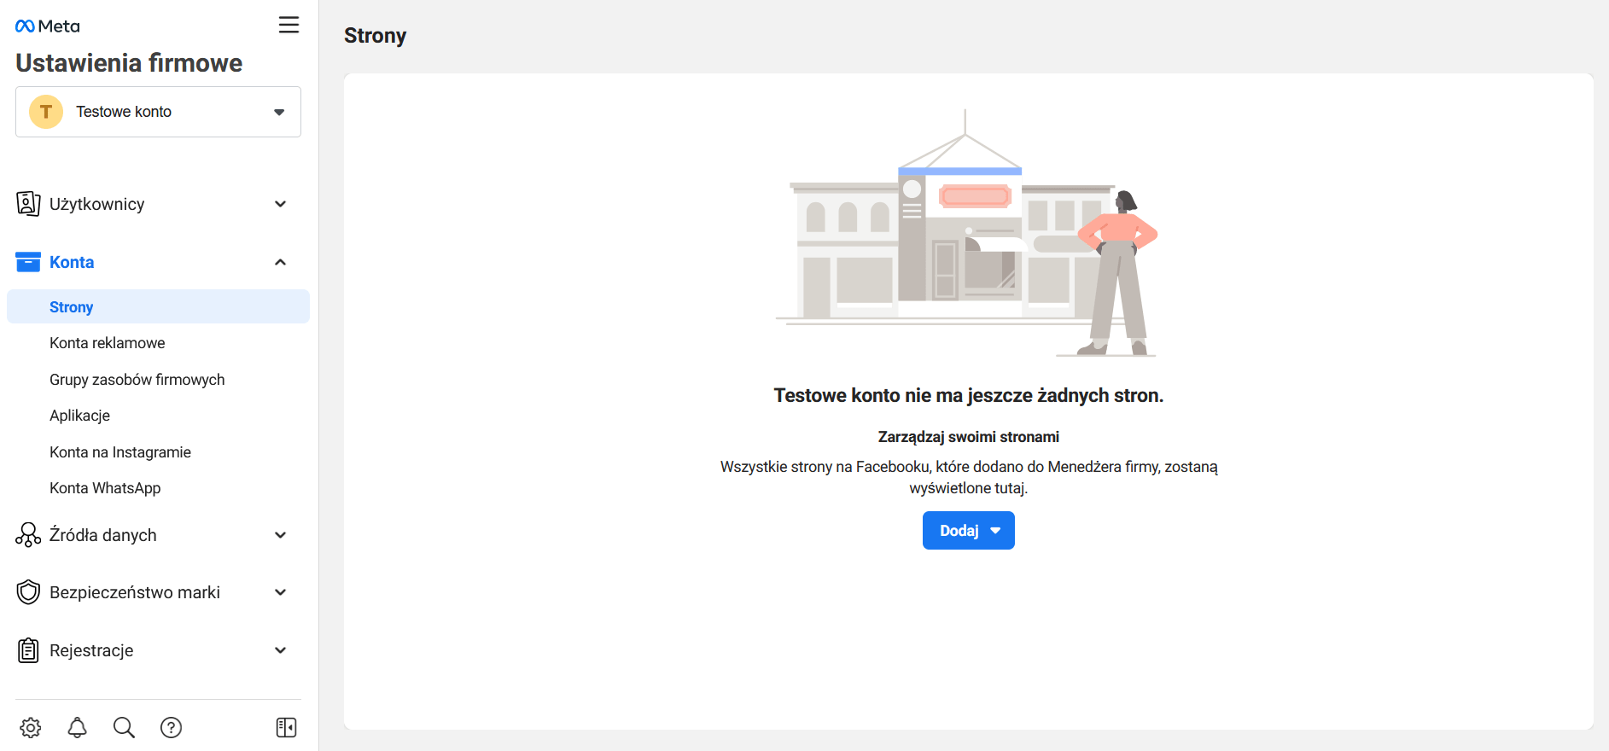Image resolution: width=1609 pixels, height=751 pixels.
Task: Click the Meta logo
Action: click(48, 26)
